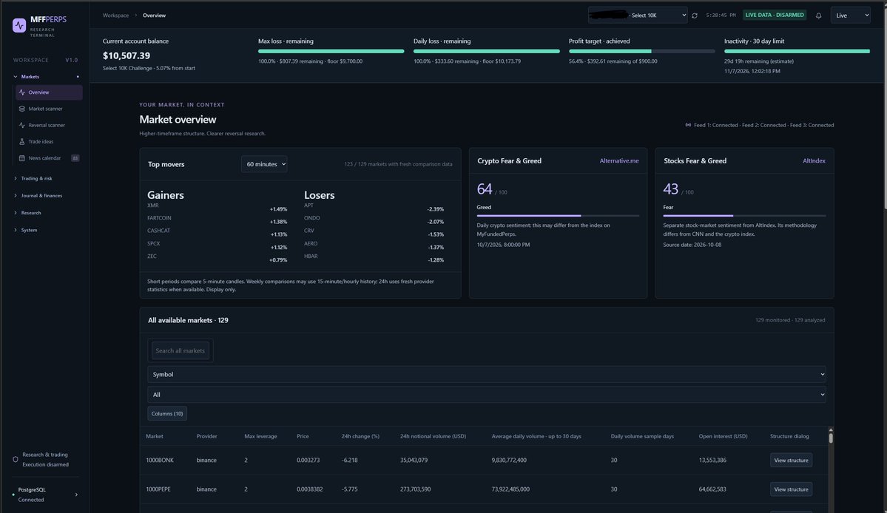The width and height of the screenshot is (887, 513).
Task: Click the Market scanner layers icon
Action: pos(22,109)
